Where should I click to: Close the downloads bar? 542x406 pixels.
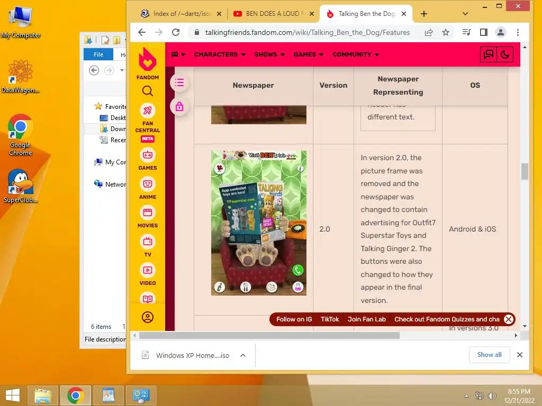point(520,355)
